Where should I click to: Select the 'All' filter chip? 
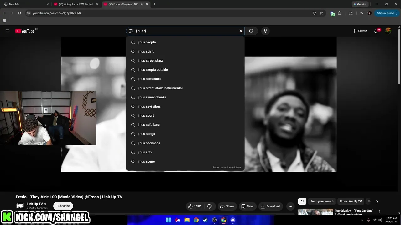click(x=302, y=201)
